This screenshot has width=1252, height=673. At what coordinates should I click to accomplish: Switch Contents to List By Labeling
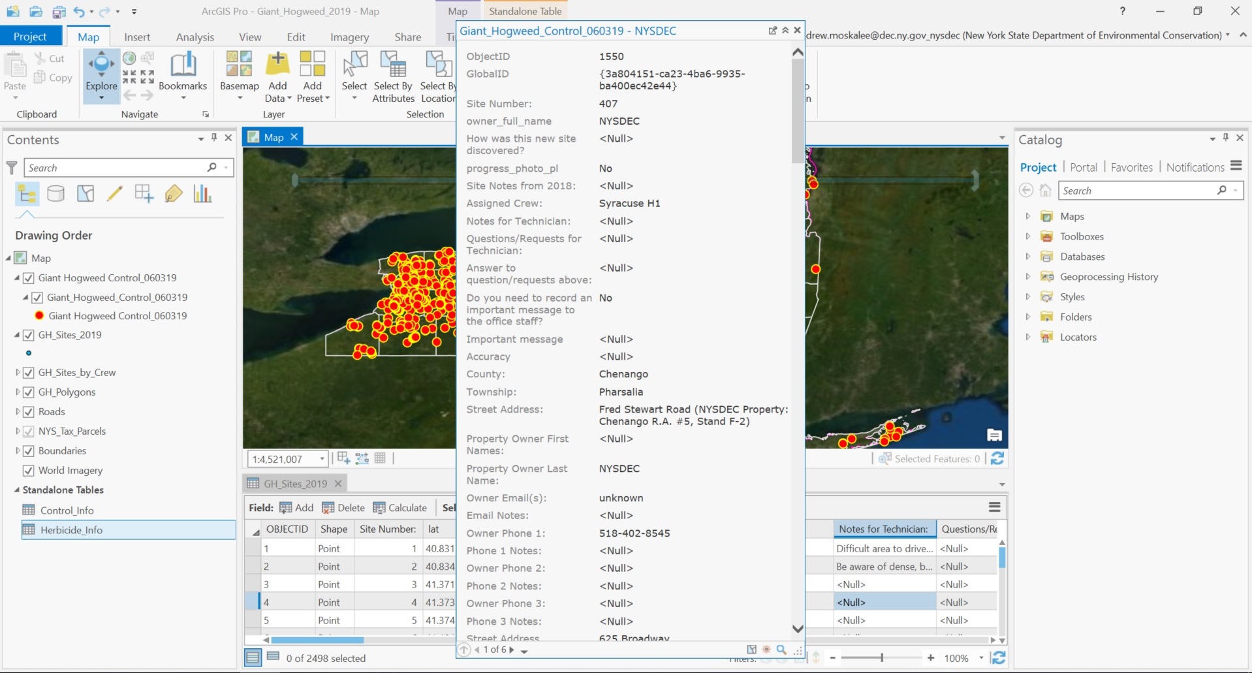pyautogui.click(x=173, y=194)
